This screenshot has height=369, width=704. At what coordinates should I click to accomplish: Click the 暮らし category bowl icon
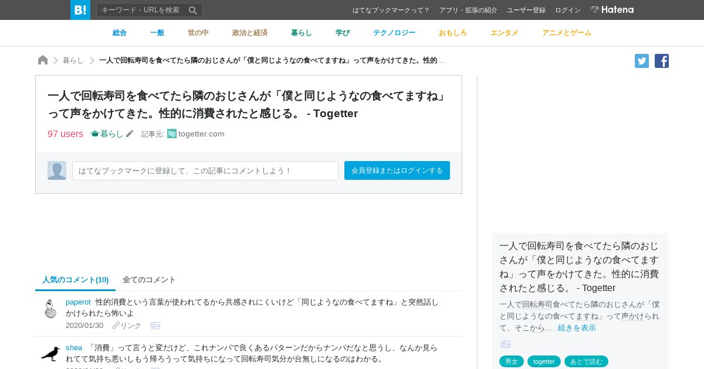coord(95,134)
